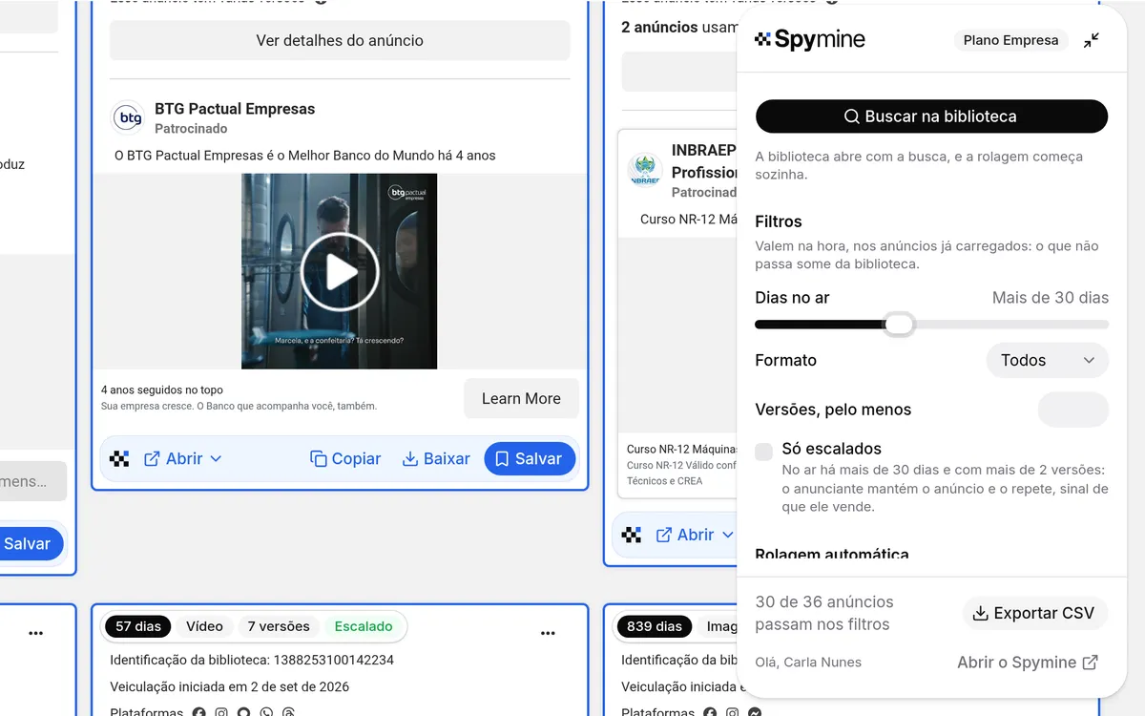Click the '2 anúncios usam' text

click(x=678, y=28)
